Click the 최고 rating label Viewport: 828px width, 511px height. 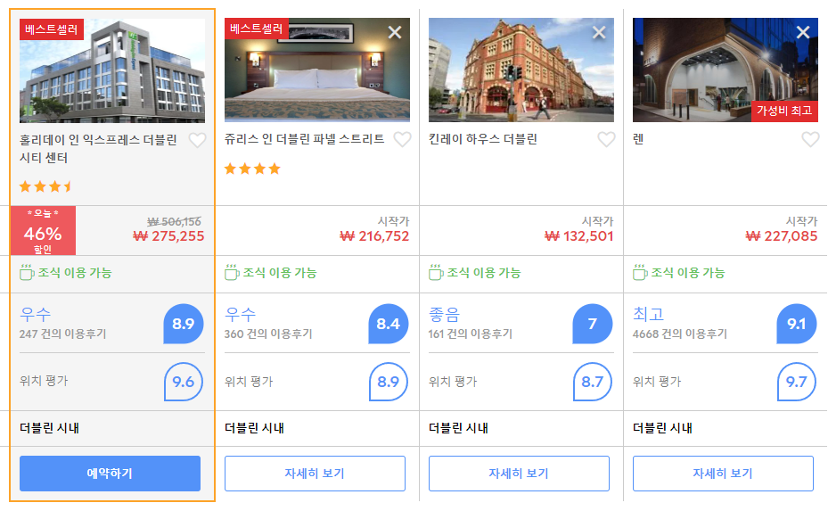click(x=649, y=315)
